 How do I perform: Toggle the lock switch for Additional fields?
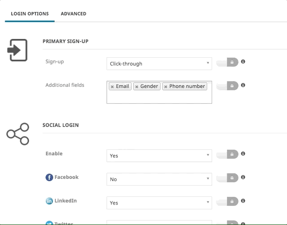pos(227,85)
